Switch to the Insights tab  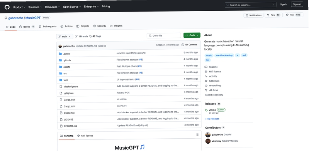[116, 26]
